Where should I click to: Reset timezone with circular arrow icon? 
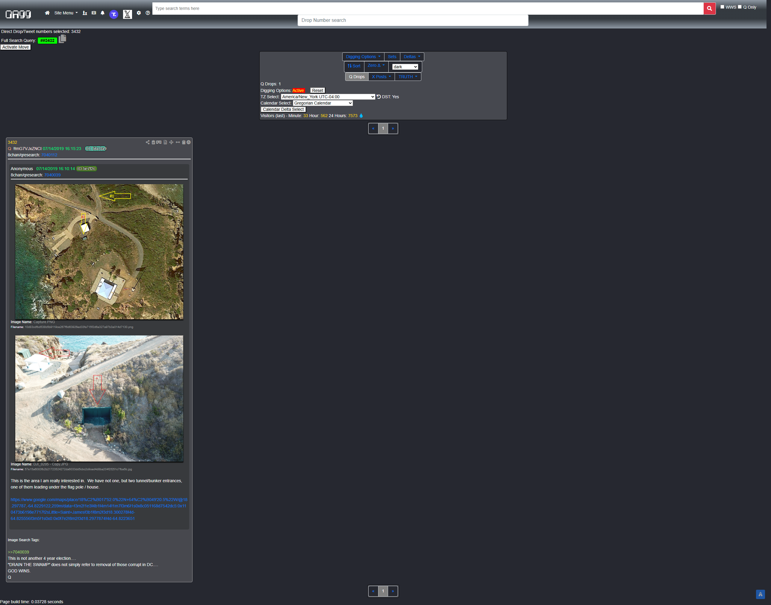pos(378,97)
